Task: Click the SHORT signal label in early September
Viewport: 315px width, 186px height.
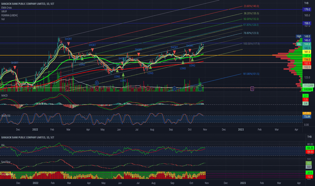Action: point(174,47)
